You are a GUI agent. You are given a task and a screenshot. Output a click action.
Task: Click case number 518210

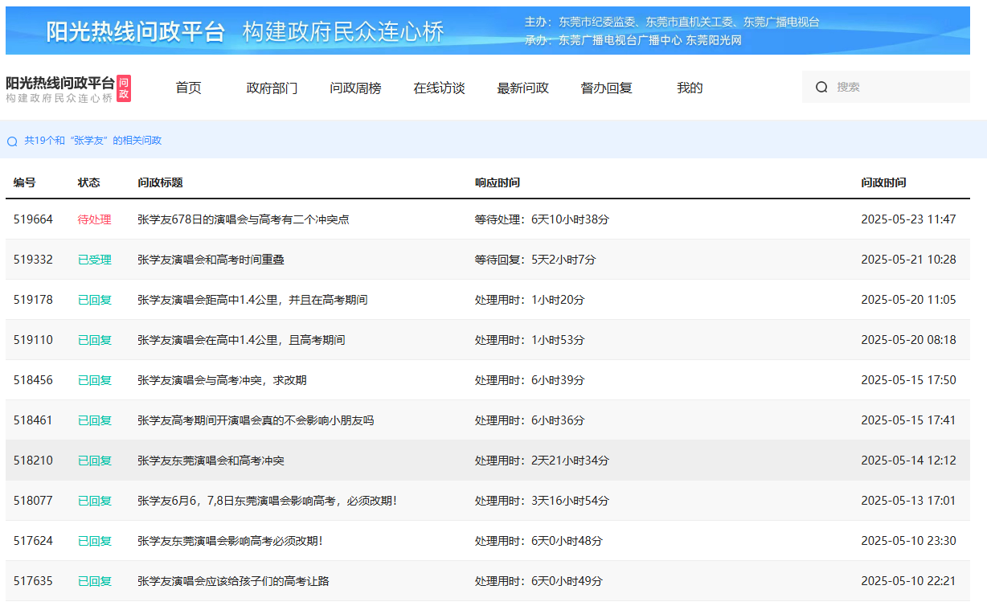[x=33, y=461]
